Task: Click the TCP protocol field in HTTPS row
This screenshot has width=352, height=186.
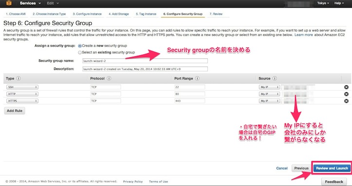Action: click(106, 101)
